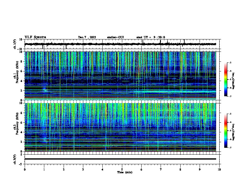Click the time axis tick label '8'
This screenshot has width=247, height=190.
[180, 170]
